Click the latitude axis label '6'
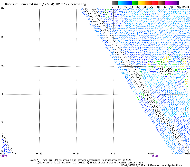Viewport: 190px width, 167px height. (2, 66)
